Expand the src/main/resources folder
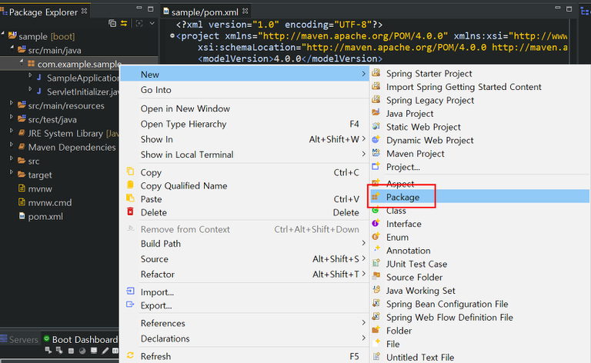Viewport: 591px width, 363px height. pyautogui.click(x=11, y=105)
